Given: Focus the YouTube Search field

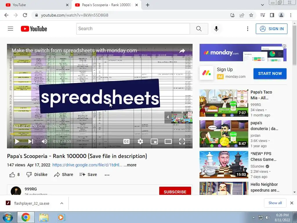Looking at the screenshot, I should point(133,29).
